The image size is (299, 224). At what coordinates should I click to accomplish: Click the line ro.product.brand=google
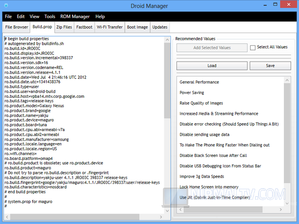(27, 111)
